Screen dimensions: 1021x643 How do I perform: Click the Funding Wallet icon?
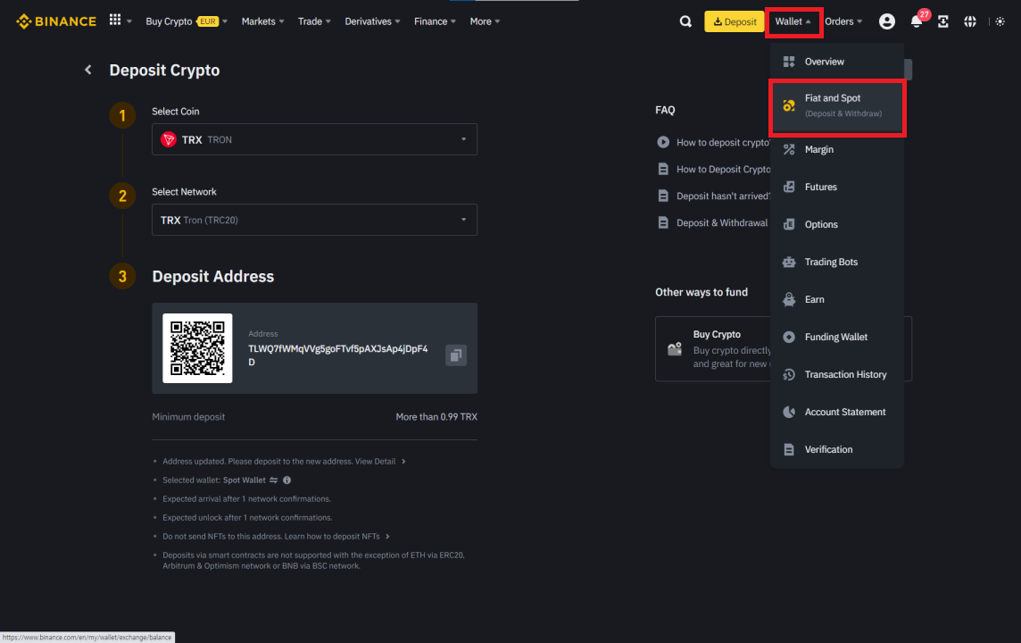click(x=789, y=337)
